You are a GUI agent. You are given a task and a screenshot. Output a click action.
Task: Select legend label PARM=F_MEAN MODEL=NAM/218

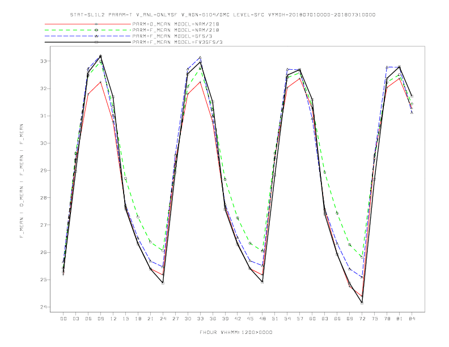[x=176, y=30]
